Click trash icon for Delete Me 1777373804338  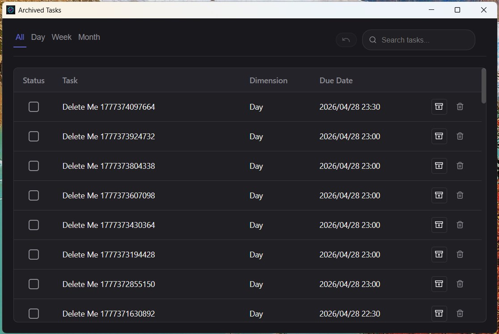pyautogui.click(x=460, y=166)
